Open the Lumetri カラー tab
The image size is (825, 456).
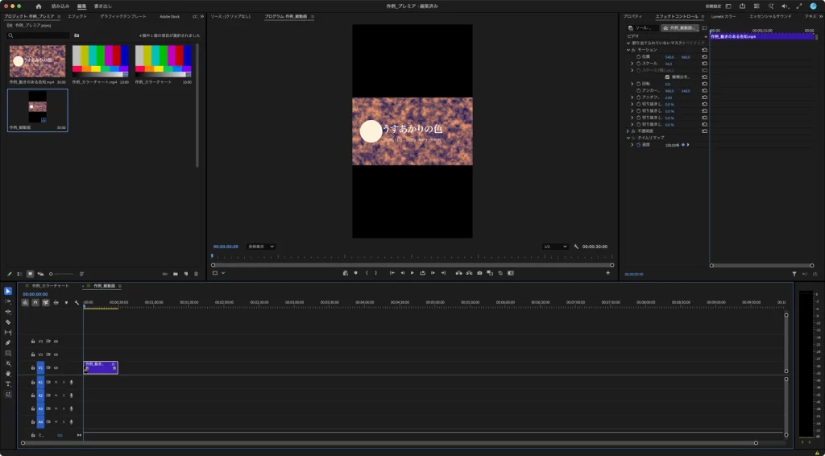coord(723,16)
